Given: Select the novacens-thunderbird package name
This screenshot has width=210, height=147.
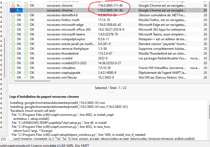Looking at the screenshot, I should point(63,54).
